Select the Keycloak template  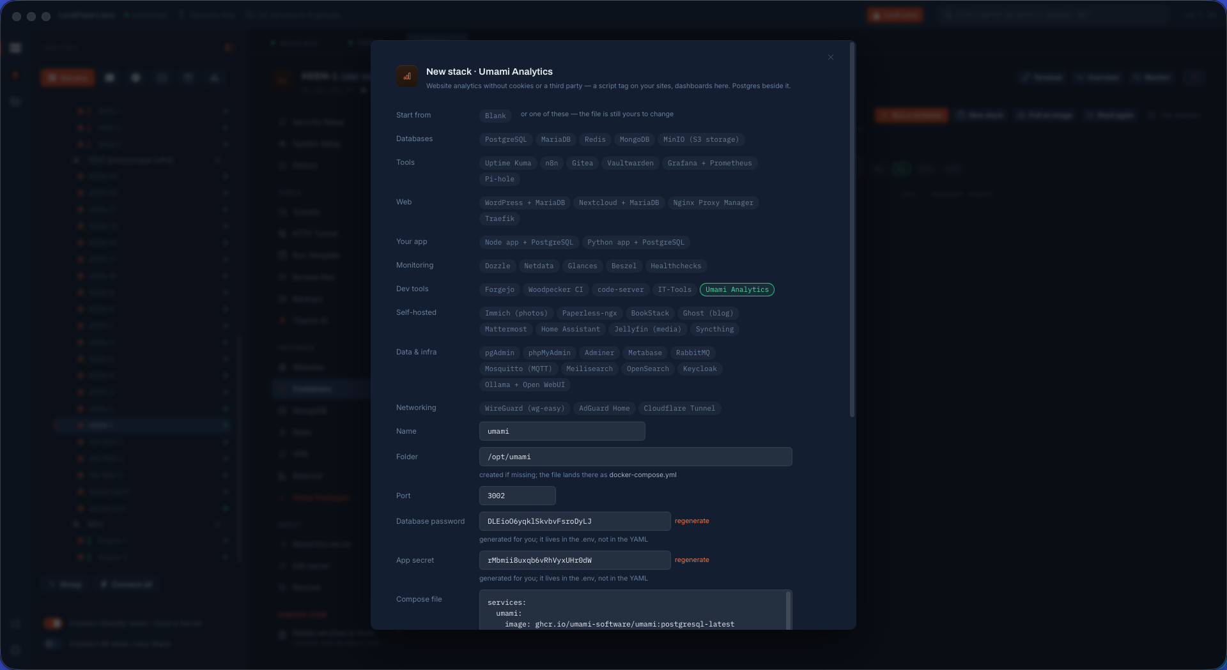(x=700, y=369)
